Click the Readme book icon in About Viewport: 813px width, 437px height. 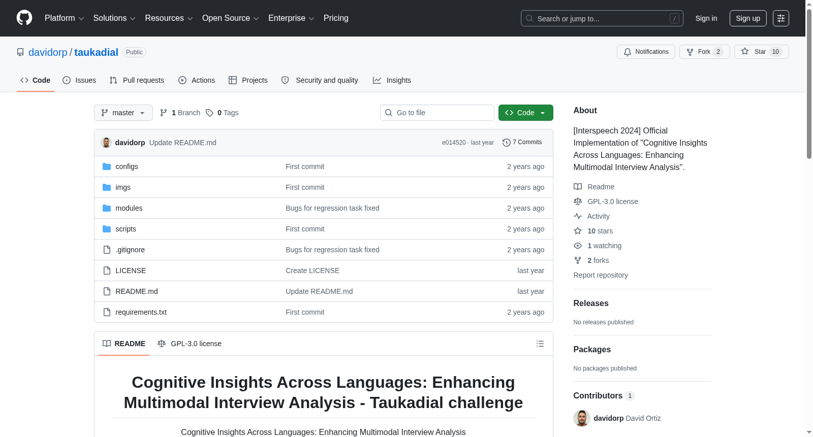point(578,187)
